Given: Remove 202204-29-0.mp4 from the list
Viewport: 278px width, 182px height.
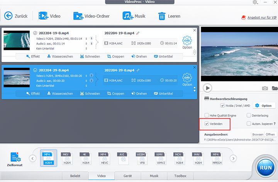Looking at the screenshot, I should pyautogui.click(x=195, y=67).
